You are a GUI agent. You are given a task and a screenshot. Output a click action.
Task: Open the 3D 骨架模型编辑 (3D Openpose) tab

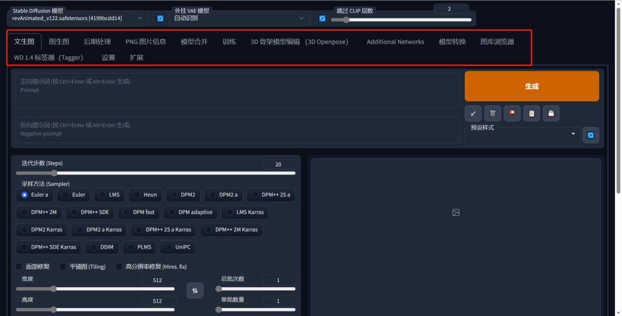pyautogui.click(x=299, y=41)
